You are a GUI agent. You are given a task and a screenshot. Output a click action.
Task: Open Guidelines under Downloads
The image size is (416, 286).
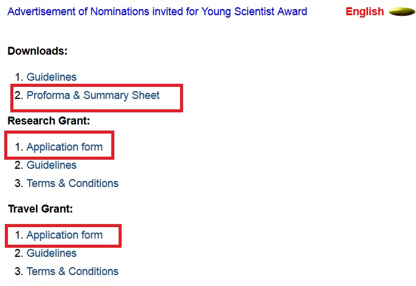[52, 77]
